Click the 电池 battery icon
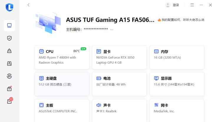 tap(99, 78)
